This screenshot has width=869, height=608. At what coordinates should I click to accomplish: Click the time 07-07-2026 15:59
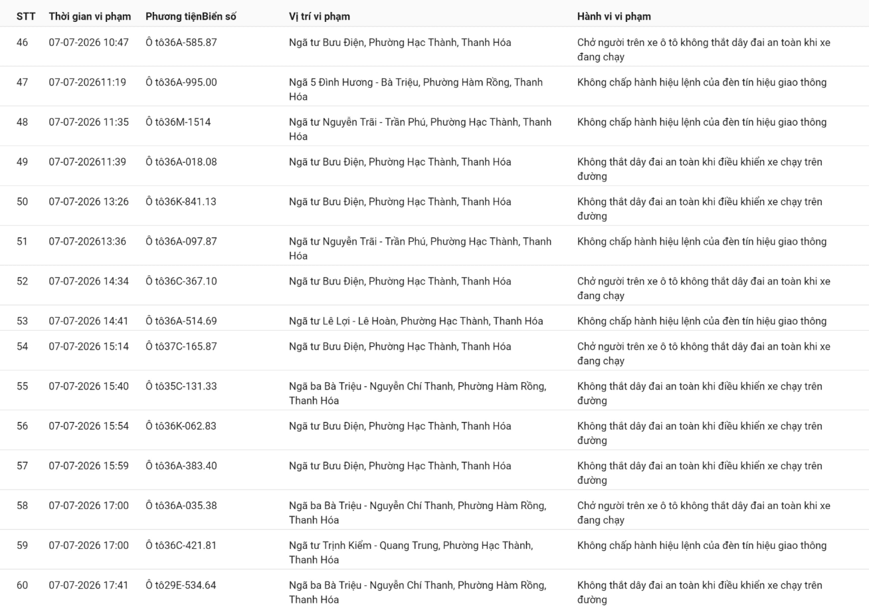tap(88, 466)
